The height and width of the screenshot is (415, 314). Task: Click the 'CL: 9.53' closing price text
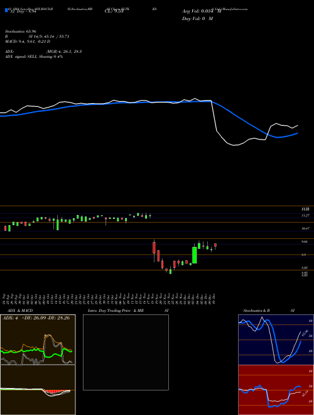[114, 11]
